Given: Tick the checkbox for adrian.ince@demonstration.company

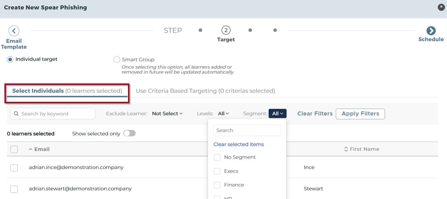Looking at the screenshot, I should coord(14,168).
